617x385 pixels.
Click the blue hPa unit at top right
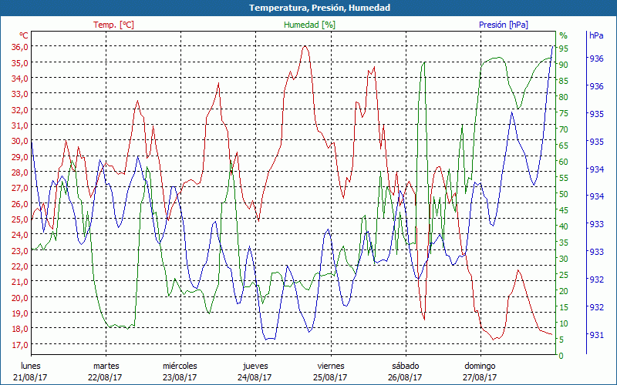pos(596,35)
